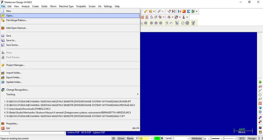This screenshot has width=263, height=140.
Task: Select File Merge/Pattern... menu entry
Action: [x=70, y=20]
